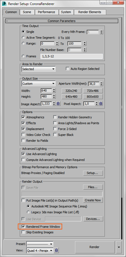Toggle Use Advanced Lighting

pos(23,154)
